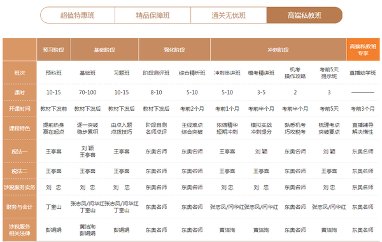Click the 习题班 class cell
The width and height of the screenshot is (382, 242).
point(122,73)
